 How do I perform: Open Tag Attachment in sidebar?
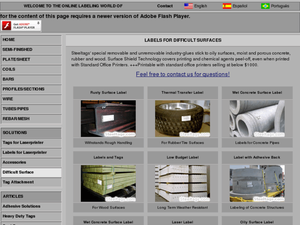click(x=31, y=182)
